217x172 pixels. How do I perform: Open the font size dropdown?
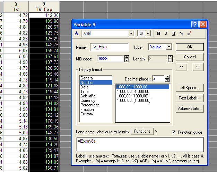(148, 34)
